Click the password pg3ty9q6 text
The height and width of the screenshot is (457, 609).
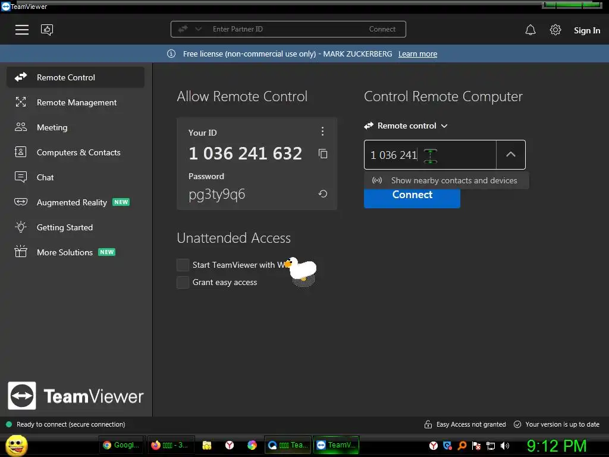(216, 194)
